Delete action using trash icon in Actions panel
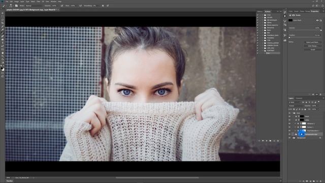This screenshot has height=183, width=325. (278, 141)
